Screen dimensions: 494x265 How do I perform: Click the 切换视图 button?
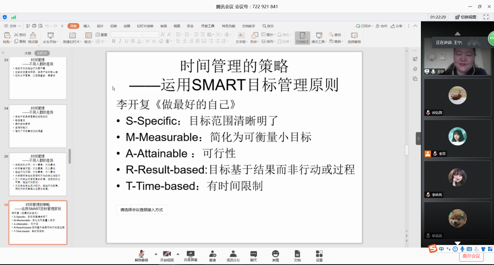pos(466,17)
